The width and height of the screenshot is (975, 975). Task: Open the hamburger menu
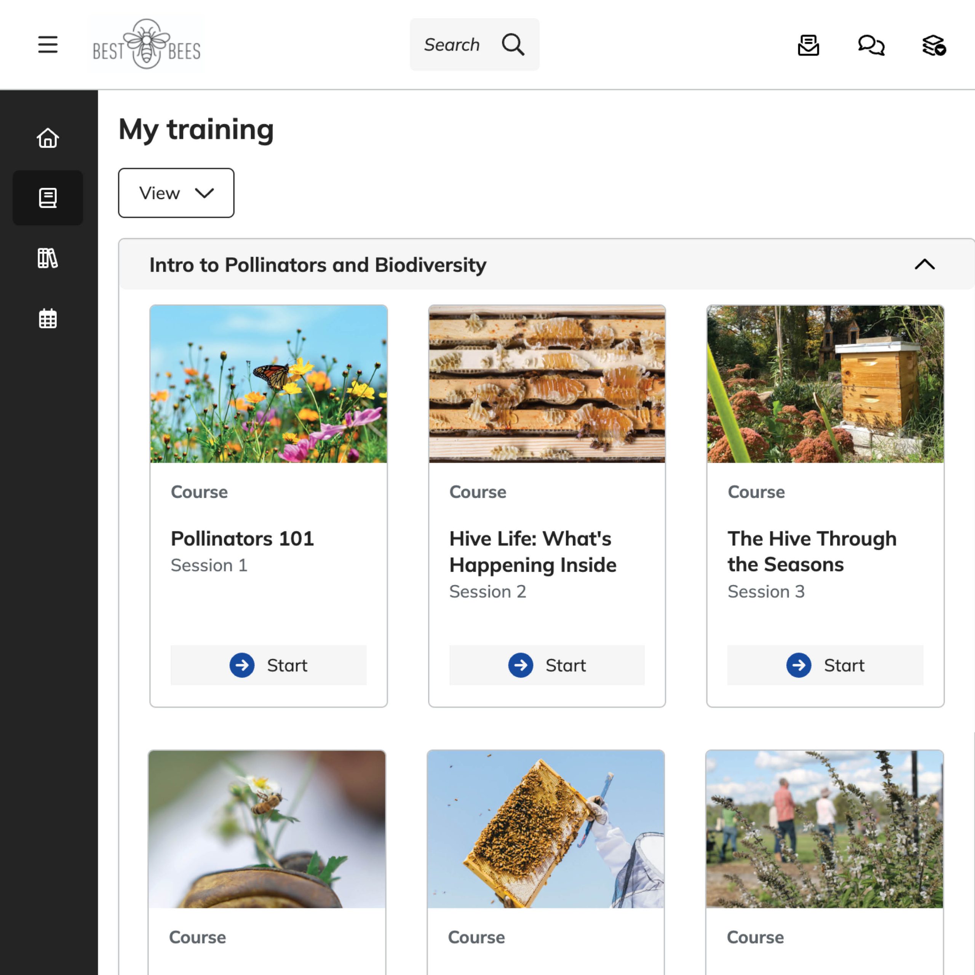point(48,45)
